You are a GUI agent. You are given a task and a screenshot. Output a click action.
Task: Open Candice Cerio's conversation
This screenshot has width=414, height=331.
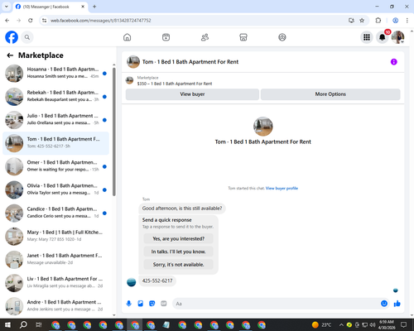tap(56, 213)
